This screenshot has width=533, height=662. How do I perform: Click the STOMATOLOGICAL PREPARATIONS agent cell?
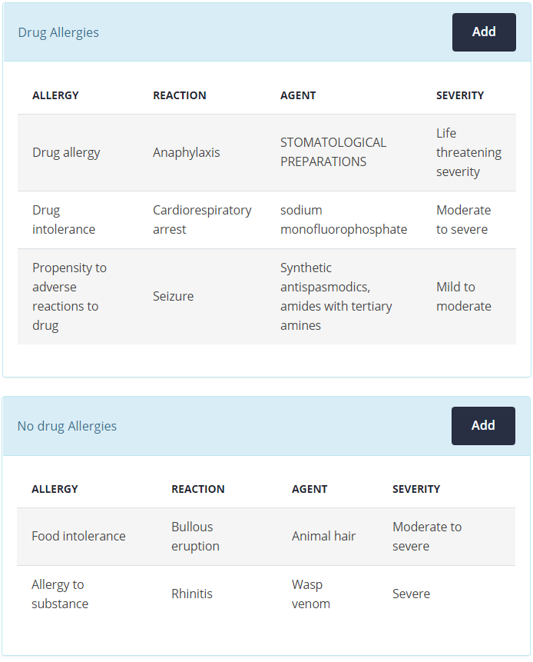coord(333,152)
